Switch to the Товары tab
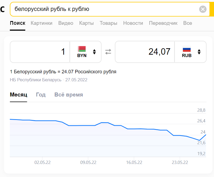The image size is (214, 177). 108,23
